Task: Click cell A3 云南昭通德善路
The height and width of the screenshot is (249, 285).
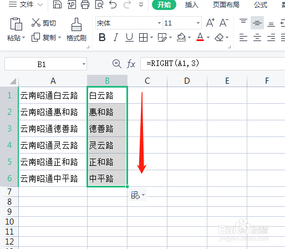Action: click(53, 129)
